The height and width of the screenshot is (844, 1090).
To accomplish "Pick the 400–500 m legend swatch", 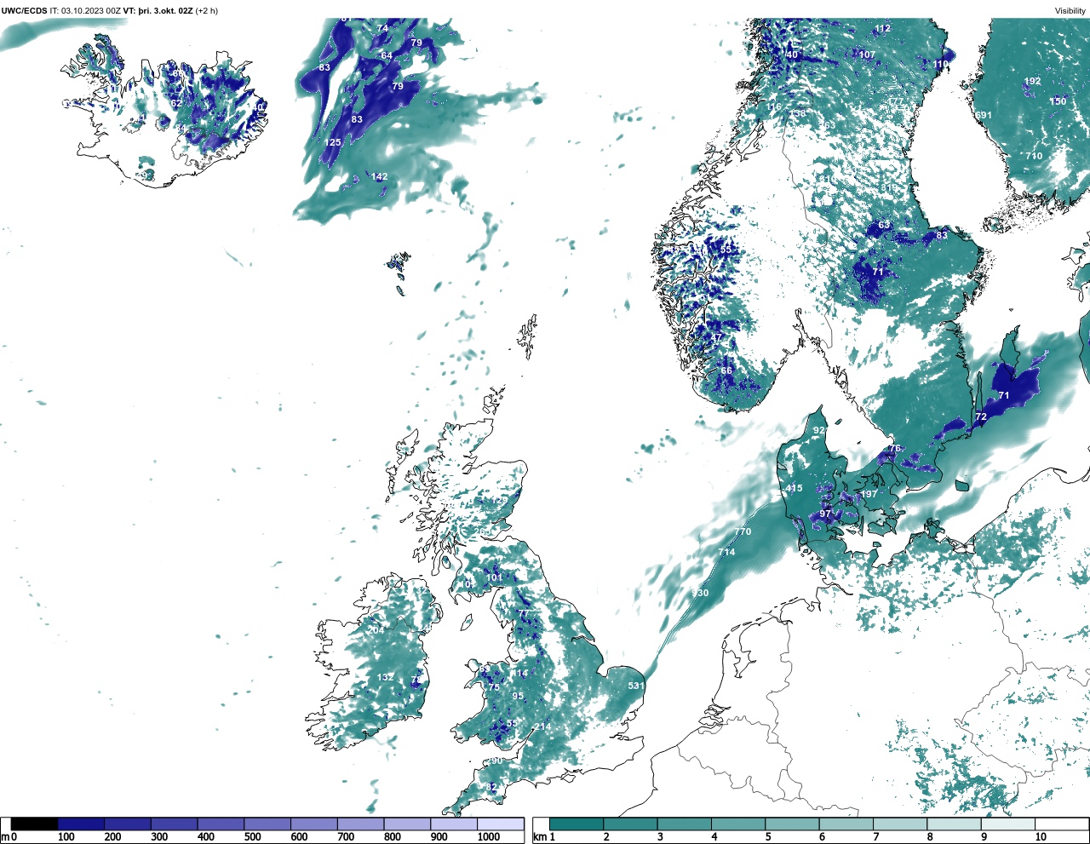I will point(221,824).
